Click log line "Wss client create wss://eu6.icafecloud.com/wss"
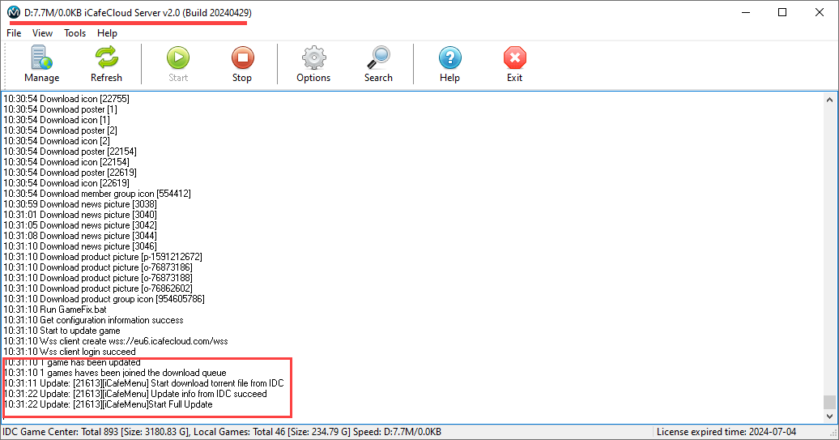 click(x=116, y=341)
